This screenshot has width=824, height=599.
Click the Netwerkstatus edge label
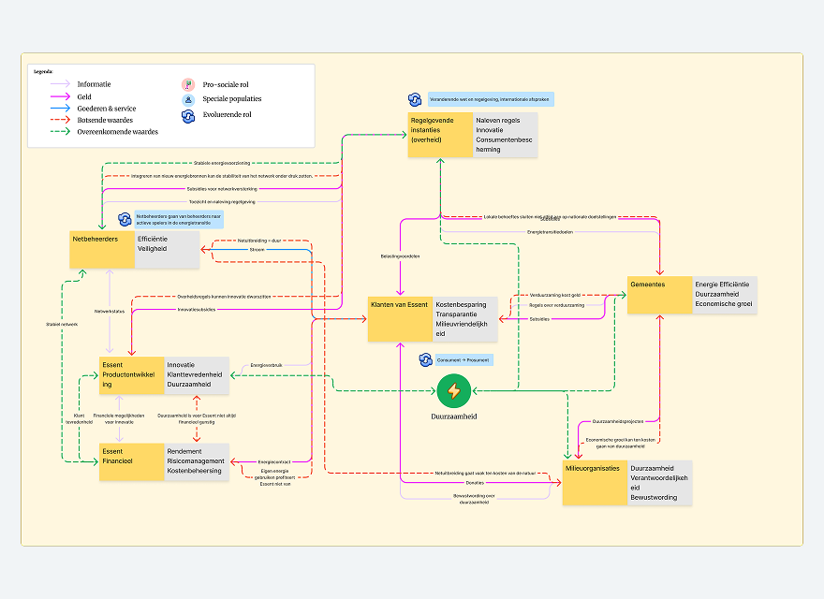coord(110,311)
